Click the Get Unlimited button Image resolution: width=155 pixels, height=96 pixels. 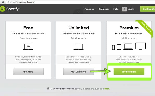(x=79, y=71)
